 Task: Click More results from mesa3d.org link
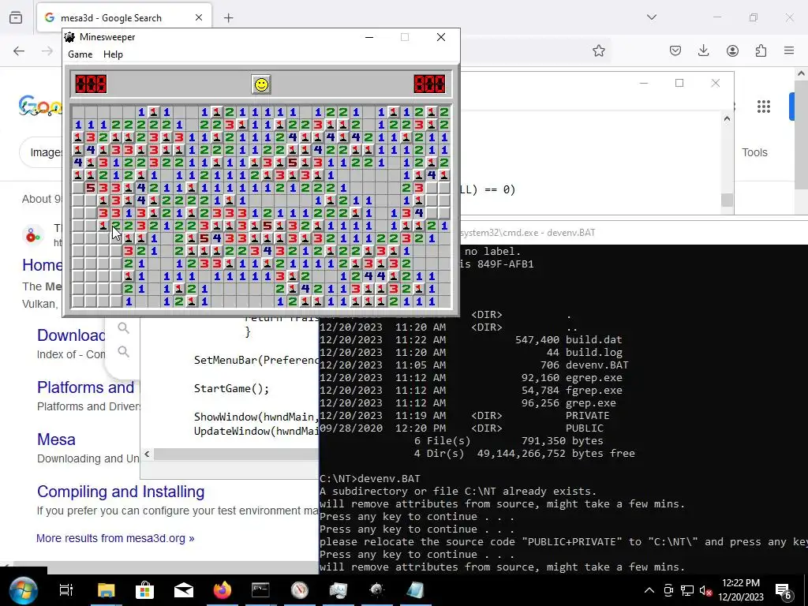[115, 538]
